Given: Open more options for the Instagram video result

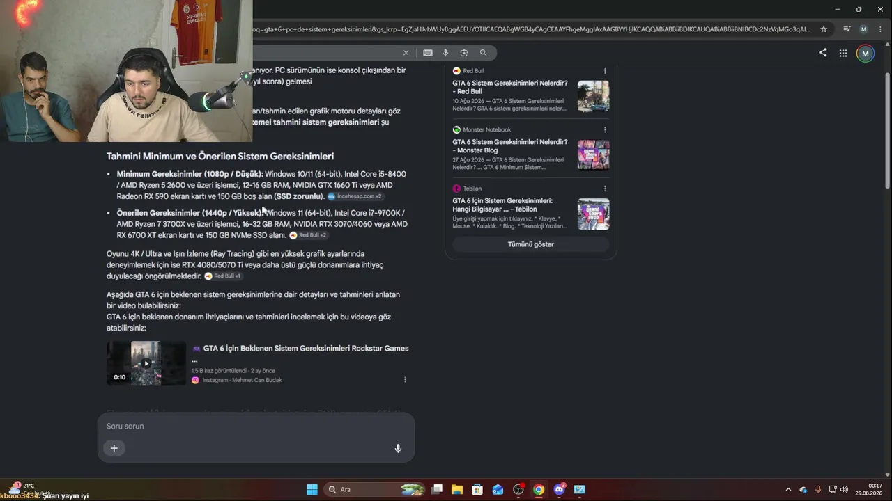Looking at the screenshot, I should 405,380.
